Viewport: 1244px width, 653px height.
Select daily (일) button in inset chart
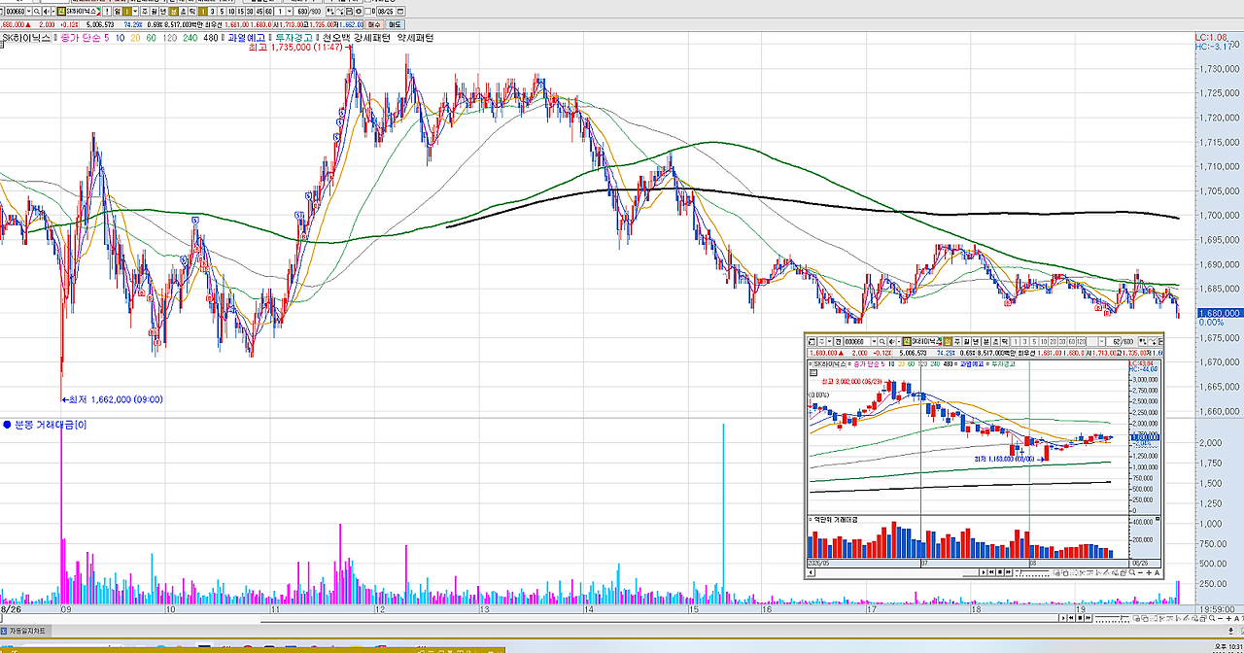[x=948, y=342]
